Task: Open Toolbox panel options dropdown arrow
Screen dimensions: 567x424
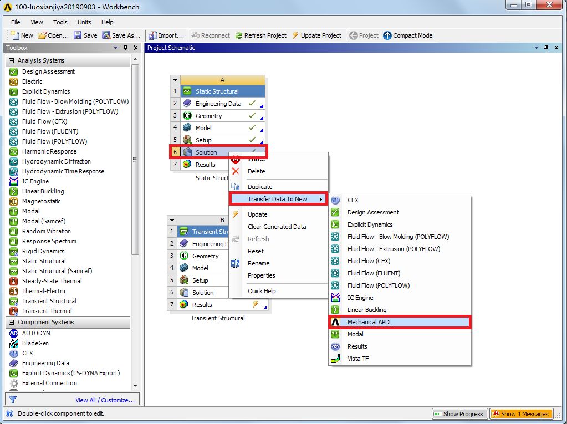Action: pos(116,48)
